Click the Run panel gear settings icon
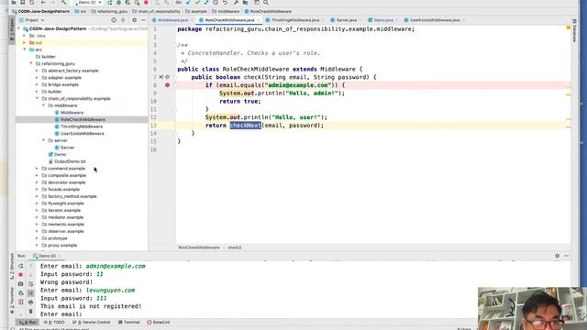The width and height of the screenshot is (587, 330). pyautogui.click(x=557, y=256)
